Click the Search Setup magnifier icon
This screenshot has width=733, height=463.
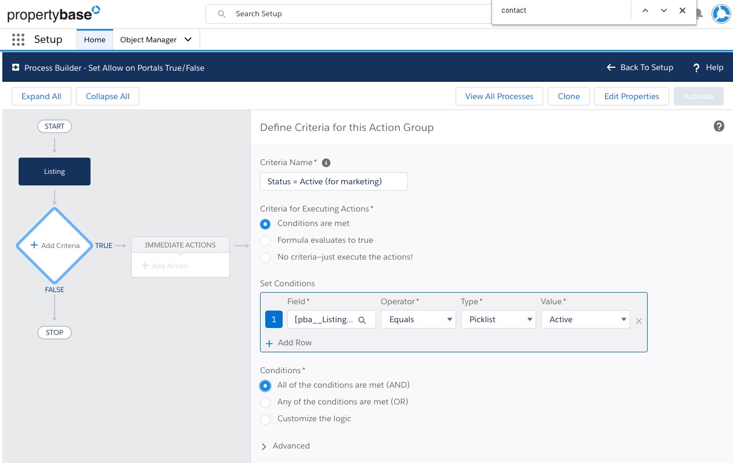(221, 13)
